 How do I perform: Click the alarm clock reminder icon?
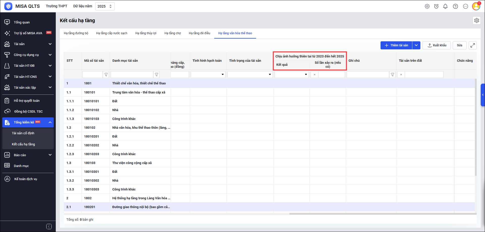pos(436,6)
